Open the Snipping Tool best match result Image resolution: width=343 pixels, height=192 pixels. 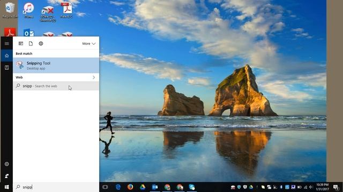point(56,65)
